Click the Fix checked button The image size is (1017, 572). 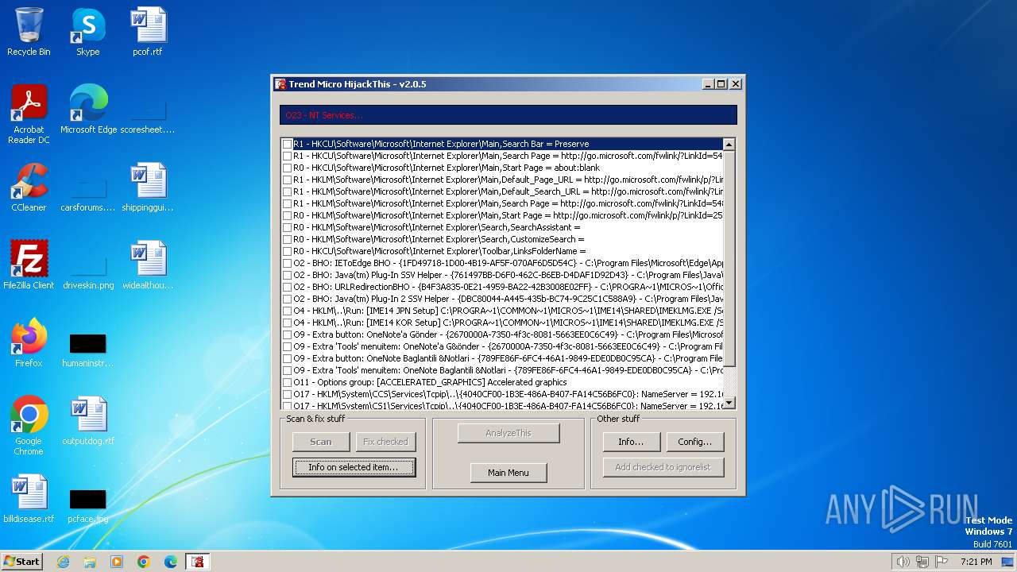pos(385,442)
